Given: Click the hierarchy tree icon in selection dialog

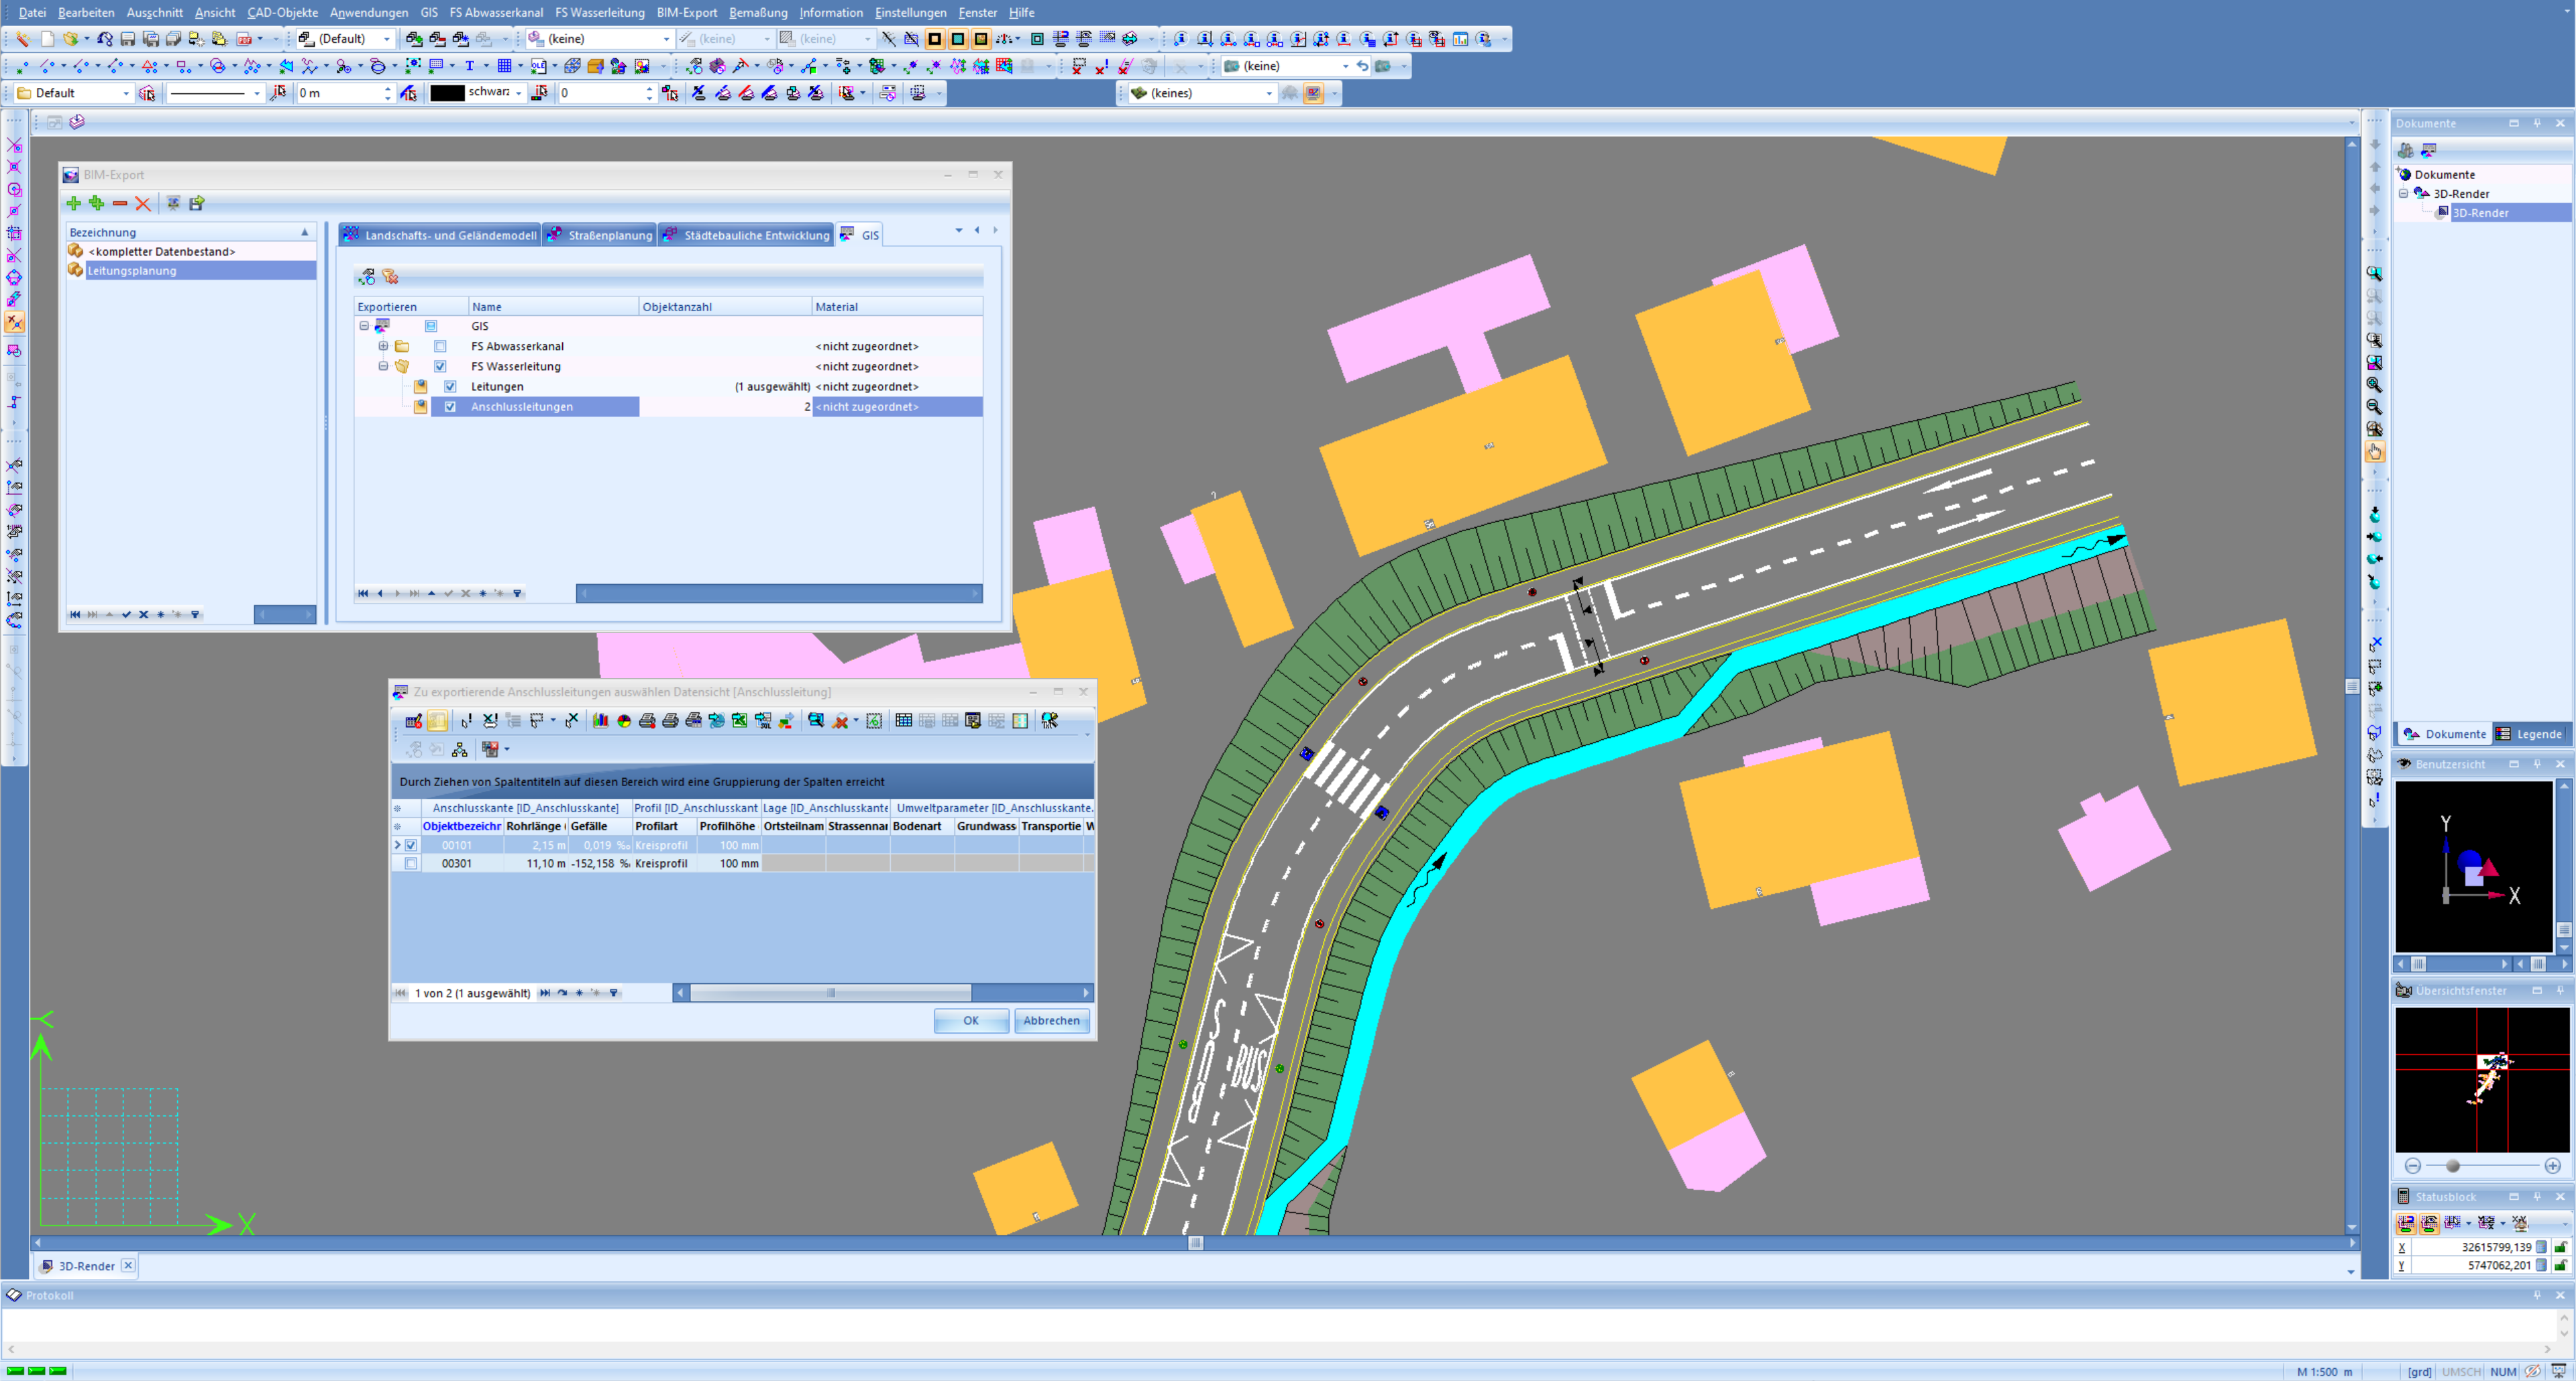Looking at the screenshot, I should 460,749.
